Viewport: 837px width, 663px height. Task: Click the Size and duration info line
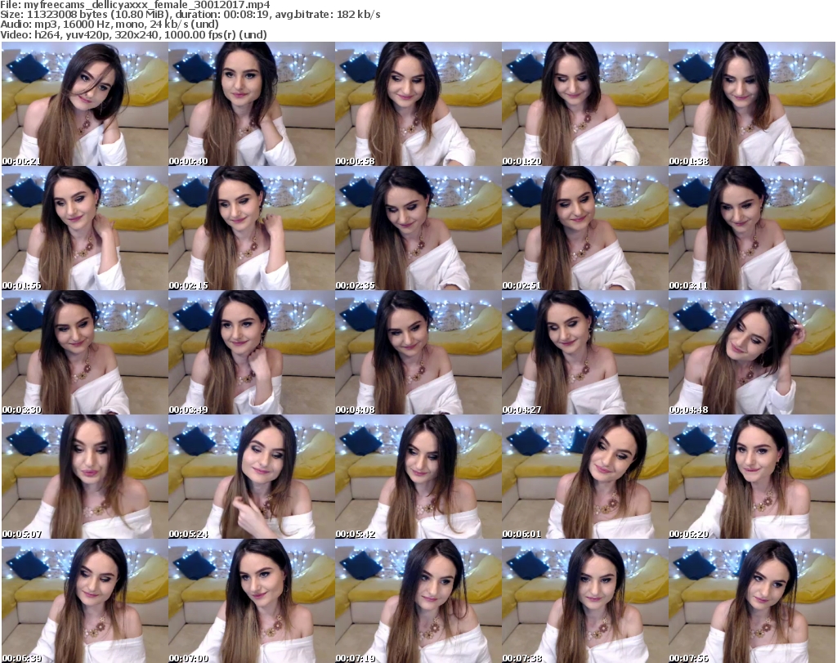pos(190,16)
